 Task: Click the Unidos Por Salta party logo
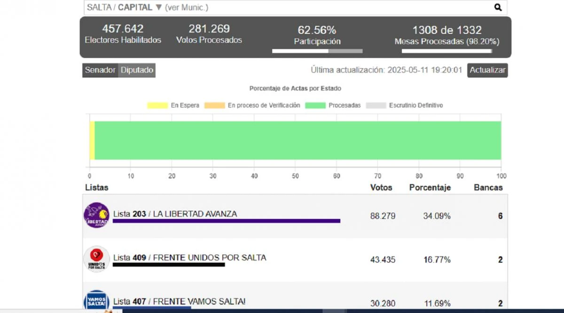pos(96,259)
